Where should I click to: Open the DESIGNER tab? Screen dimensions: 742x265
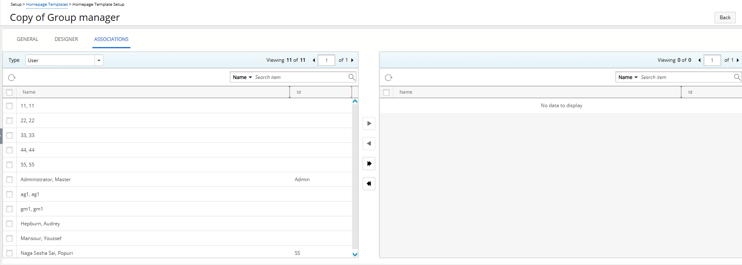click(66, 39)
